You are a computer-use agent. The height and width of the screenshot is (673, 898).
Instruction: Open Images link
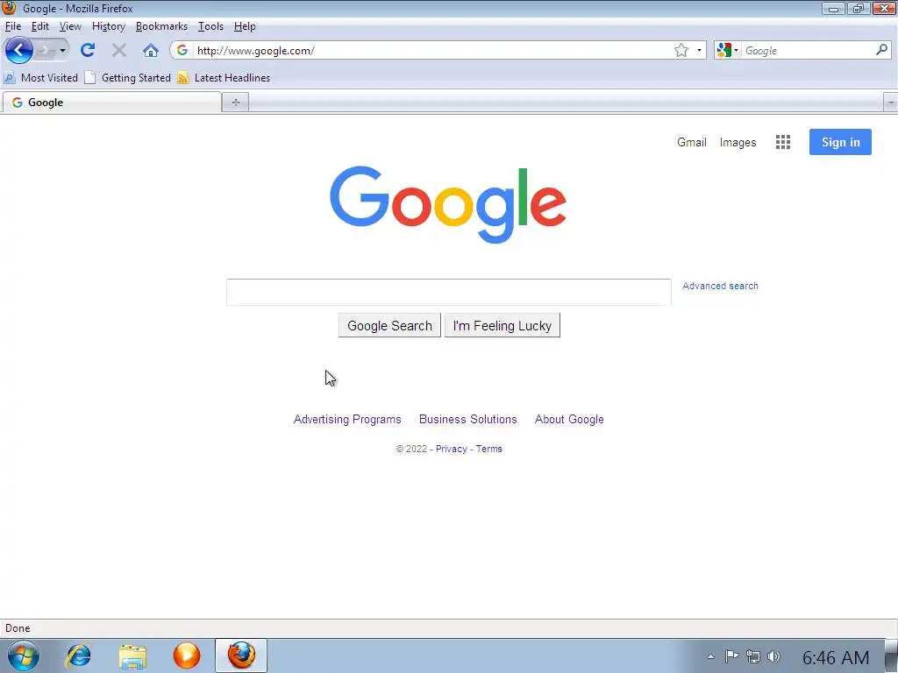point(738,142)
